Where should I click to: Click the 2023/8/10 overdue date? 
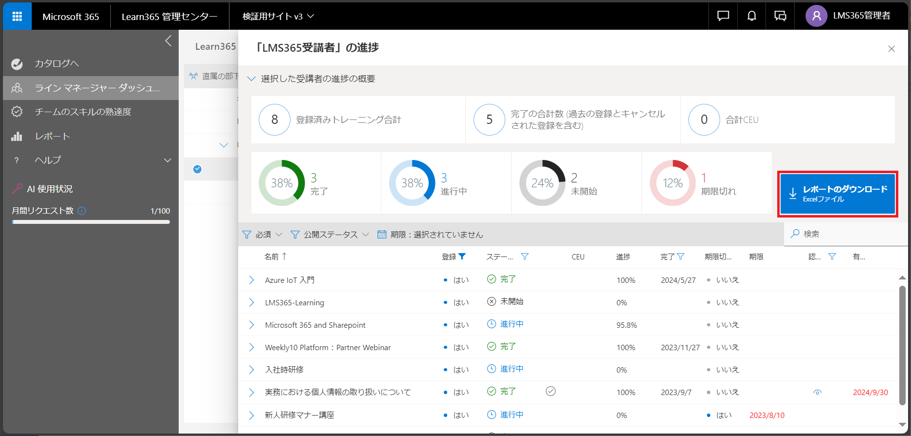click(767, 415)
